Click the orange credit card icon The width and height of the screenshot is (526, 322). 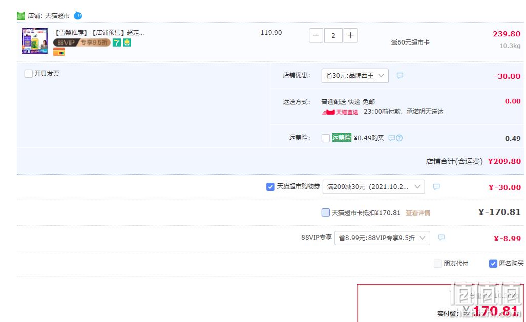pos(59,52)
